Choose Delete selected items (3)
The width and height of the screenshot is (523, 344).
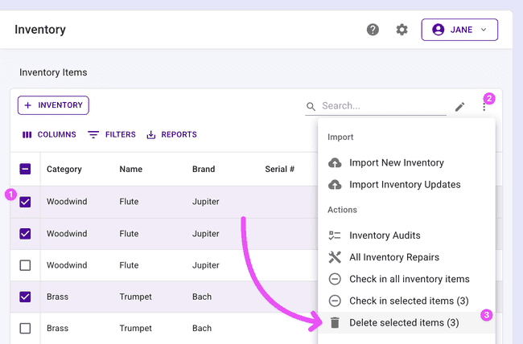406,322
